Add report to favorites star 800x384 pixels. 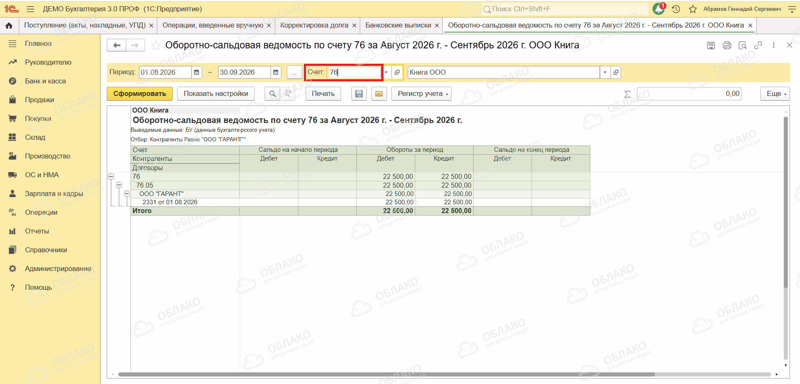(x=156, y=45)
